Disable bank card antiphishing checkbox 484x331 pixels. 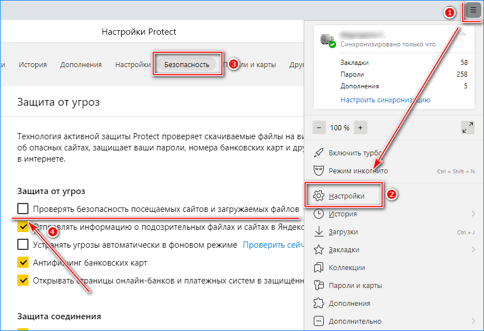click(23, 262)
